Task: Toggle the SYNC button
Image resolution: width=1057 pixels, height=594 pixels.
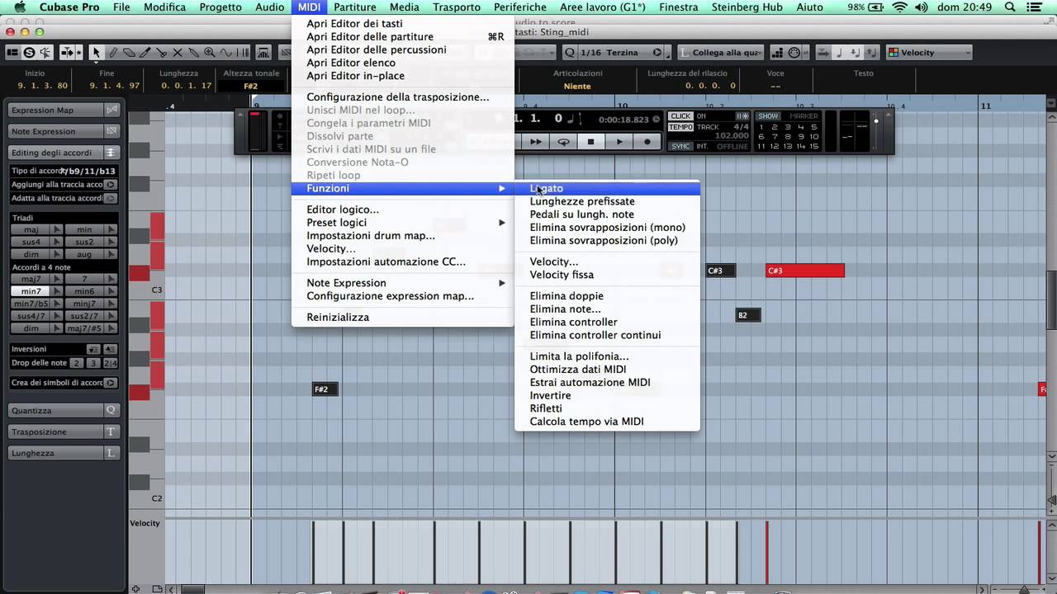Action: click(680, 147)
